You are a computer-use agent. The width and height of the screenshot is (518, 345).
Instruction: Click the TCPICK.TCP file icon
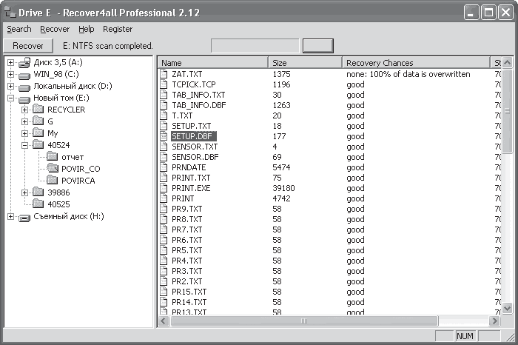[164, 84]
